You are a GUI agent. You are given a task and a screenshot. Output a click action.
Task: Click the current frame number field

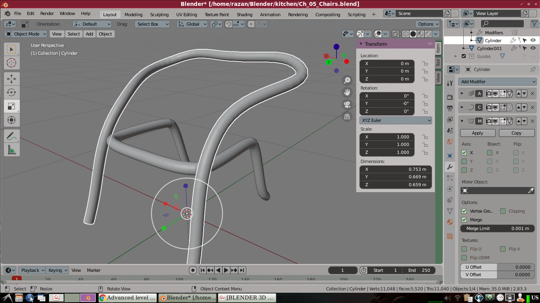(342, 270)
